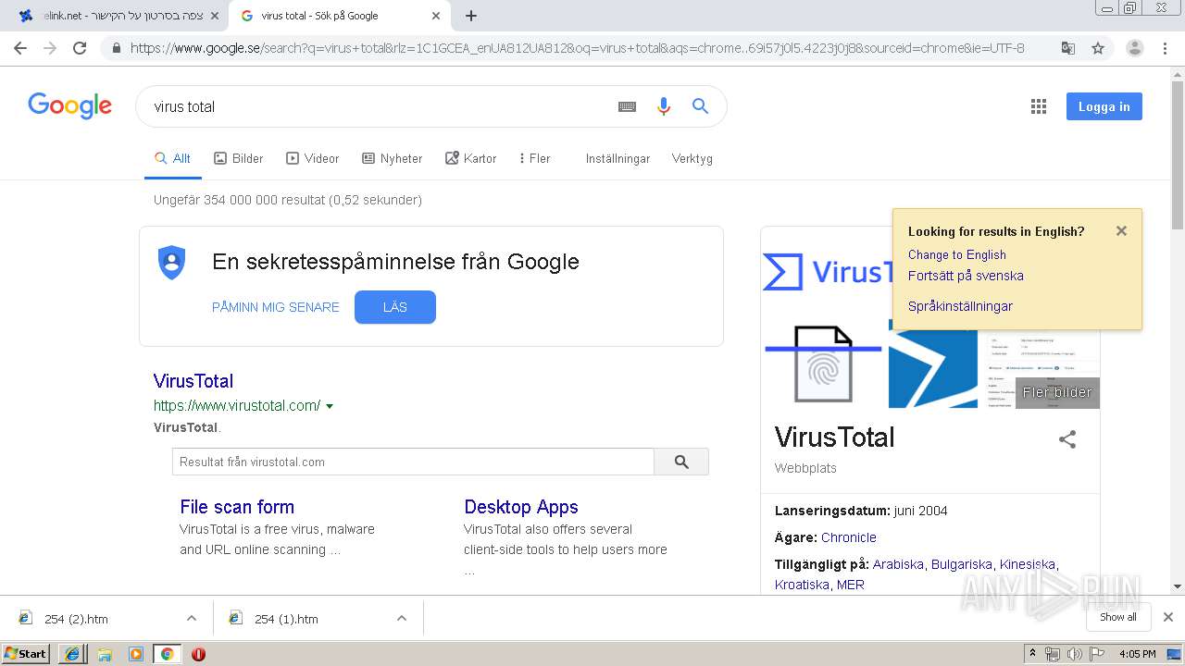
Task: Expand options for 254 (1).htm download
Action: 402,618
